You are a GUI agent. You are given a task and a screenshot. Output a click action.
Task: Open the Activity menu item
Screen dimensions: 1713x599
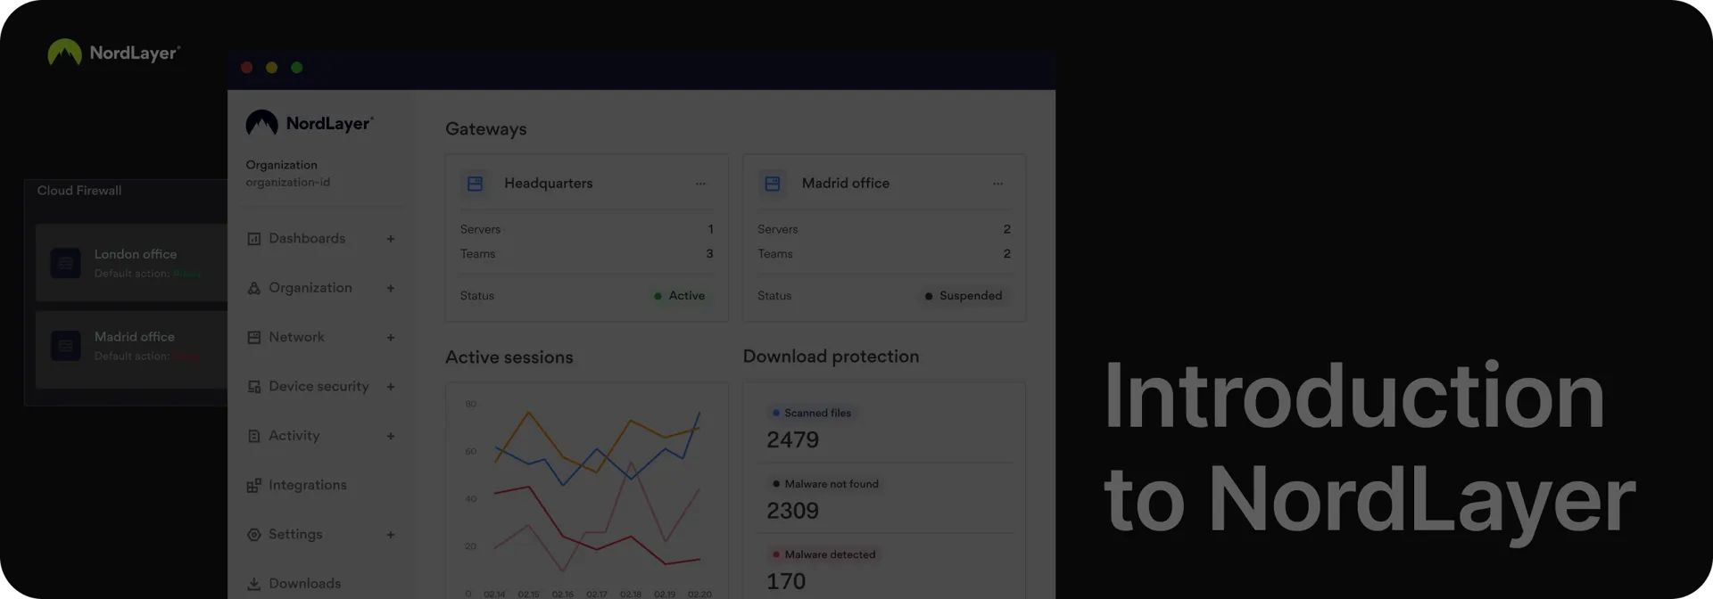(294, 436)
